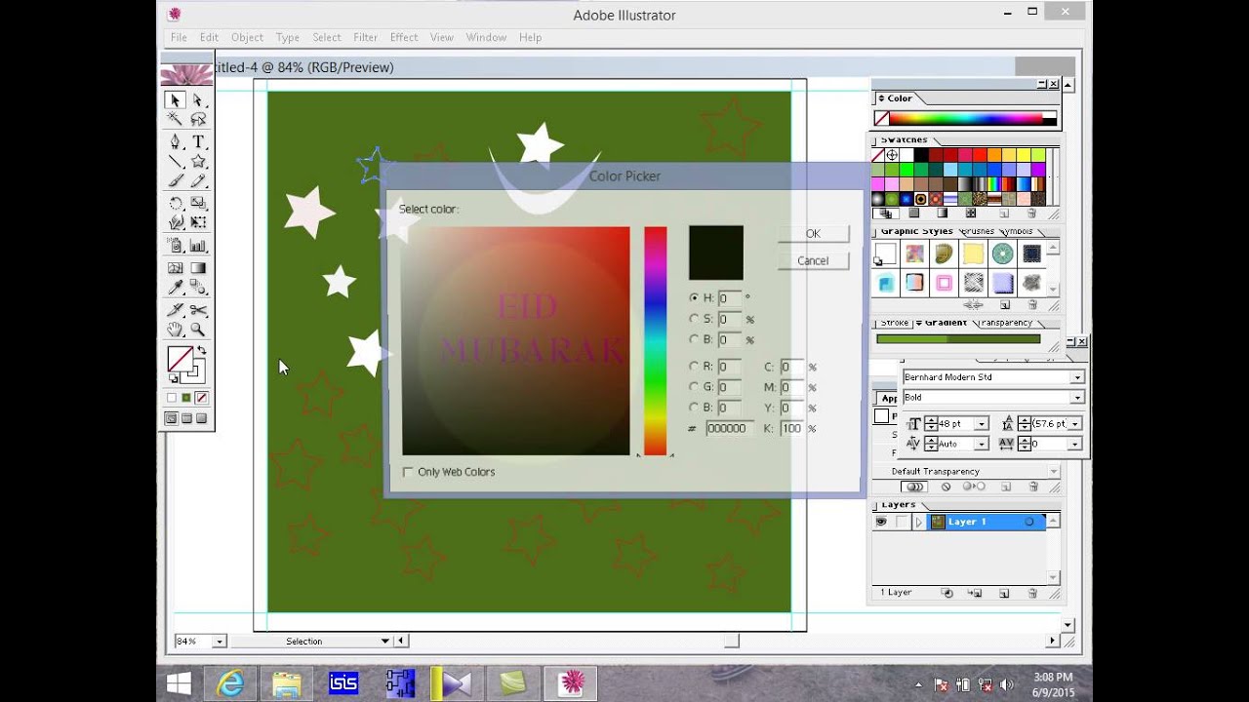
Task: Click inside the large color selection field
Action: 515,340
